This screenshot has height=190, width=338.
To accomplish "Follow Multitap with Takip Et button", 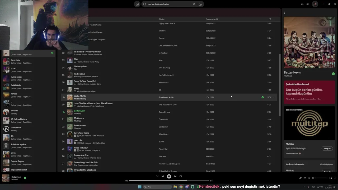I will pyautogui.click(x=327, y=148).
